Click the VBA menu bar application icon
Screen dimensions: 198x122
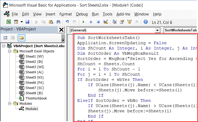pyautogui.click(x=7, y=14)
